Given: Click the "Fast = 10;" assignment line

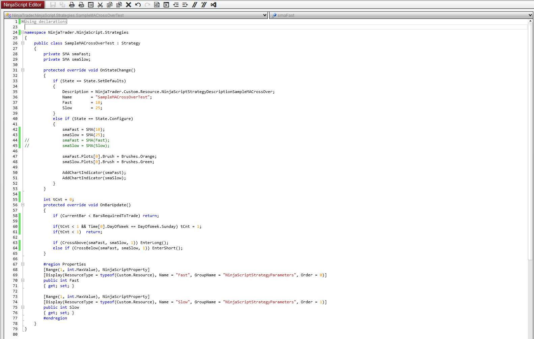Looking at the screenshot, I should click(82, 102).
